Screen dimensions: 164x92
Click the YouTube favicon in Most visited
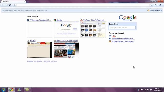tap(81, 20)
